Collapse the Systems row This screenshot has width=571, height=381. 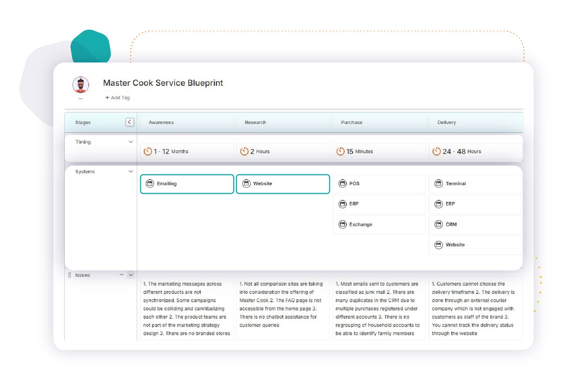tap(131, 171)
